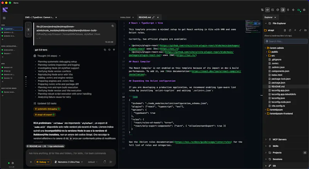Copy the gpt-5.6-terra response
Viewport: 309px width, 169px height.
click(x=105, y=50)
